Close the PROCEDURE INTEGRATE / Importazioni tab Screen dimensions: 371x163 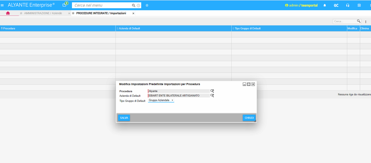[133, 13]
